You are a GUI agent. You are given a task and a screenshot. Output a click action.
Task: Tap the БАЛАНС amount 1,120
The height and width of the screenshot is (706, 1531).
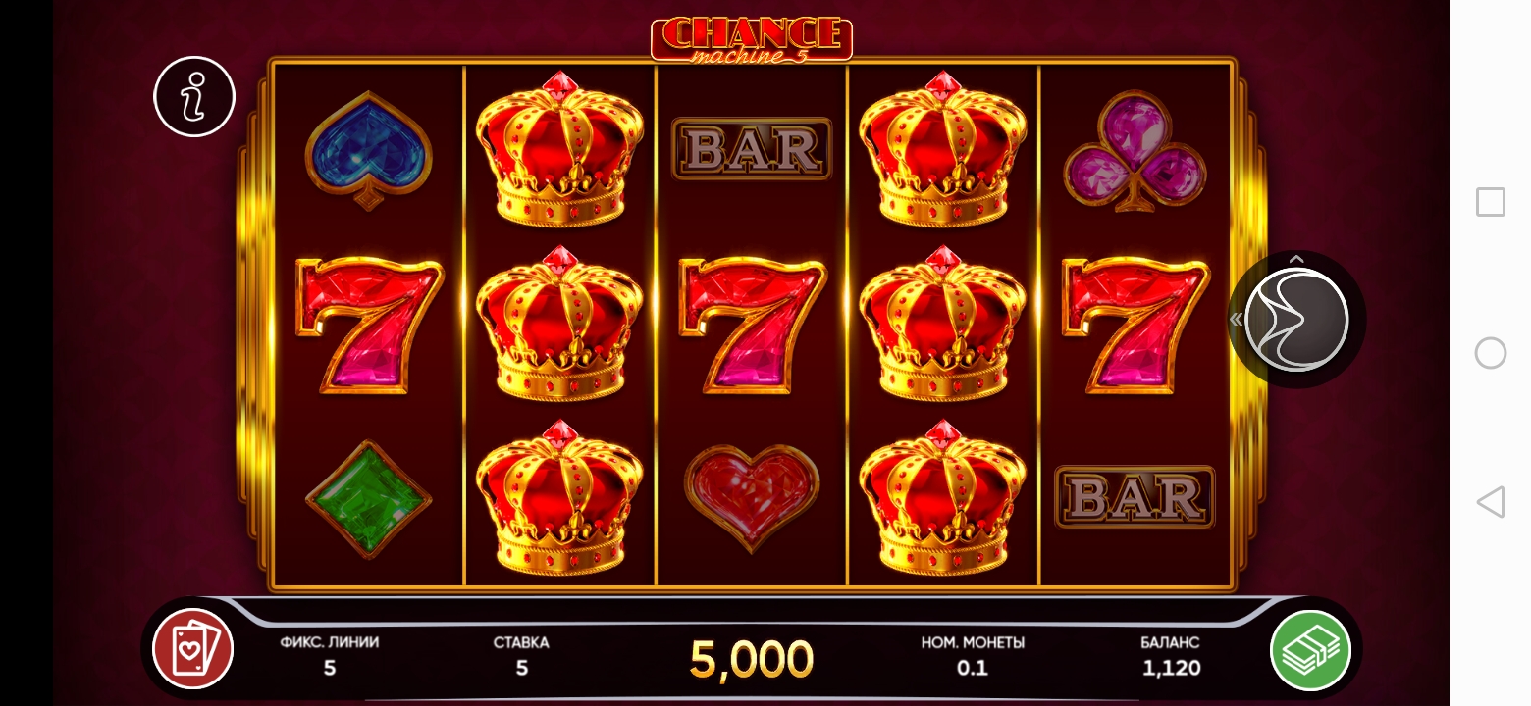click(1171, 668)
